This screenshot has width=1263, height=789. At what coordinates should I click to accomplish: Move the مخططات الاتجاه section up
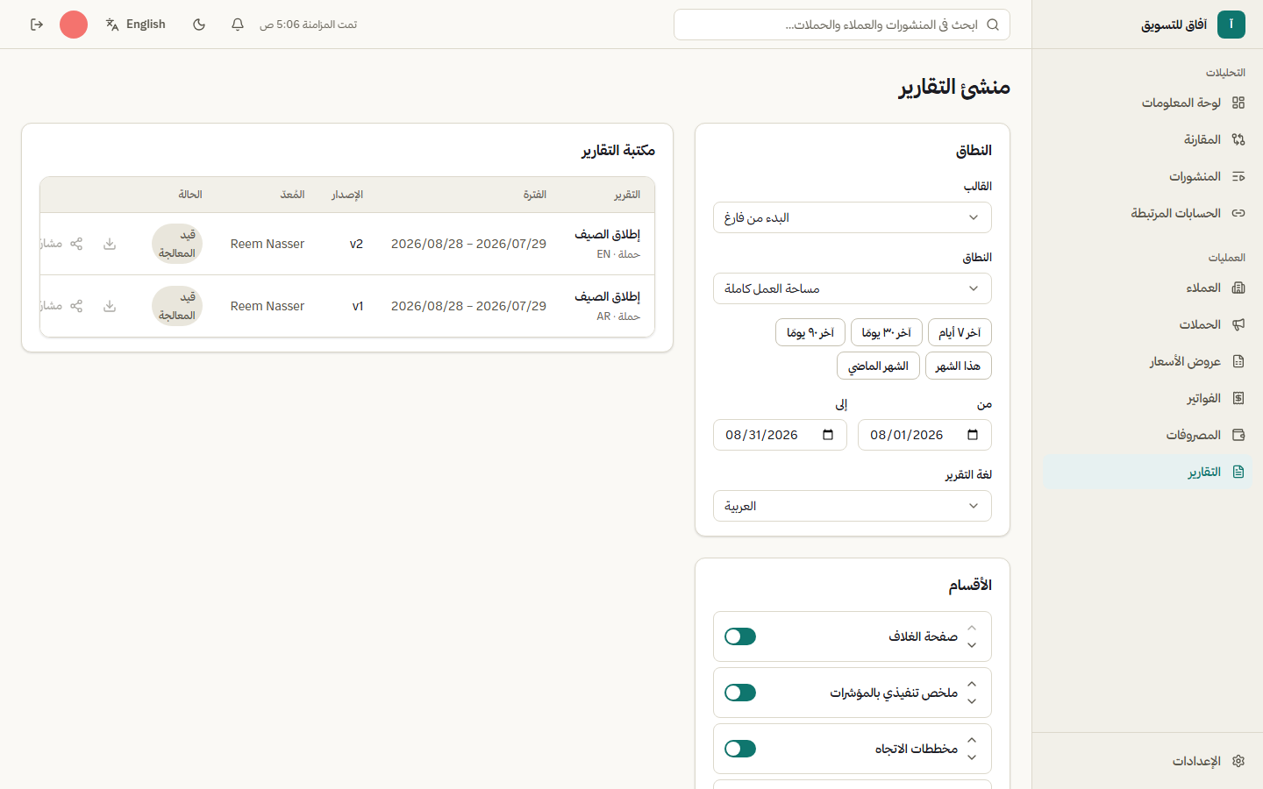click(972, 740)
